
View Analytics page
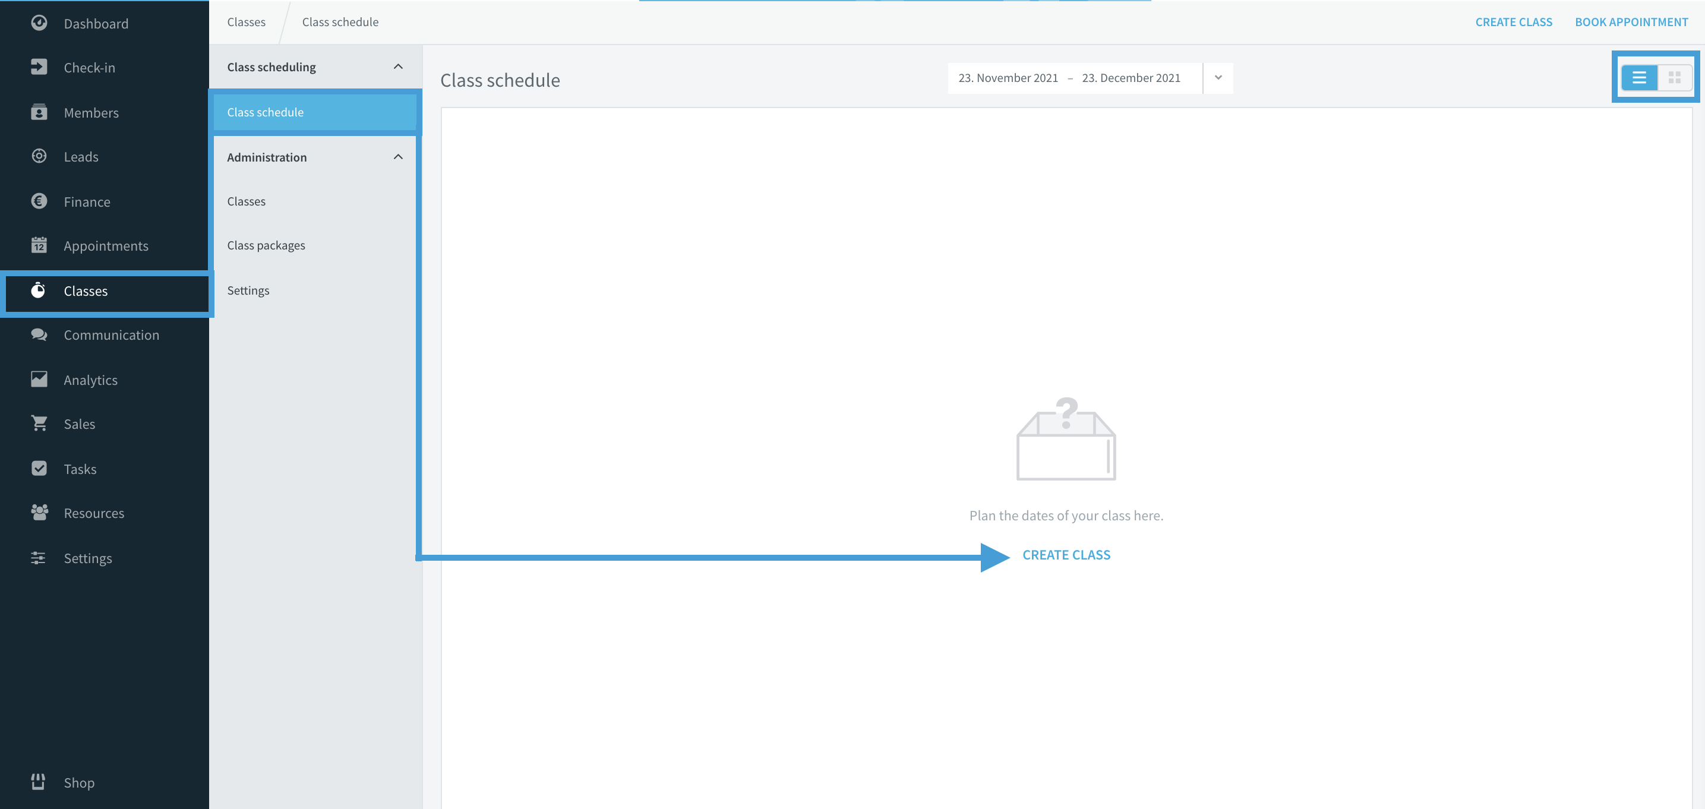pyautogui.click(x=91, y=380)
